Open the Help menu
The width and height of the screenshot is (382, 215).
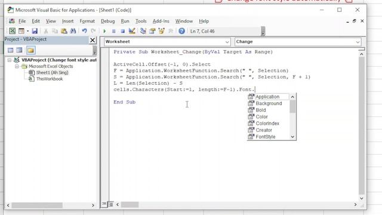(x=204, y=21)
